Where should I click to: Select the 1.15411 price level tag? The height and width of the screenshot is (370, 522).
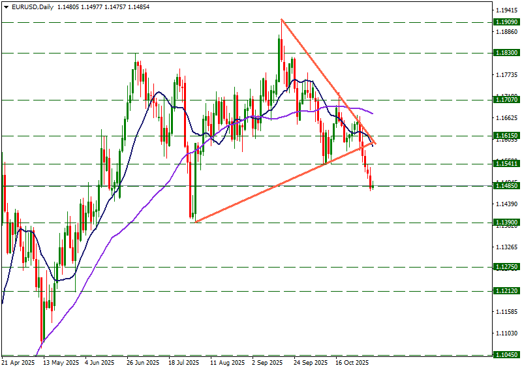(x=506, y=164)
